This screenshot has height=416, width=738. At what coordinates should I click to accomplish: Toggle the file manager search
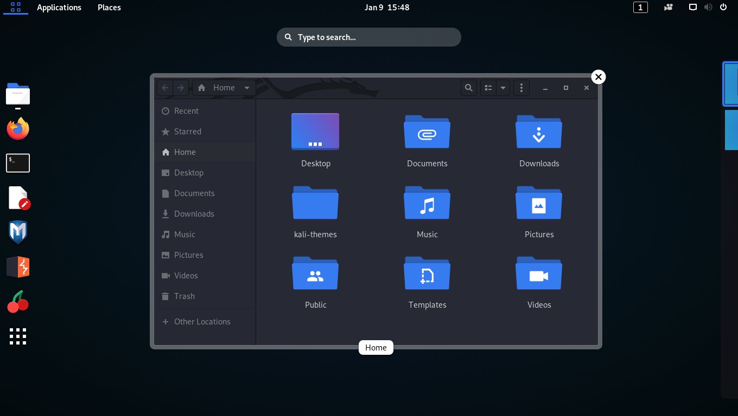click(468, 87)
